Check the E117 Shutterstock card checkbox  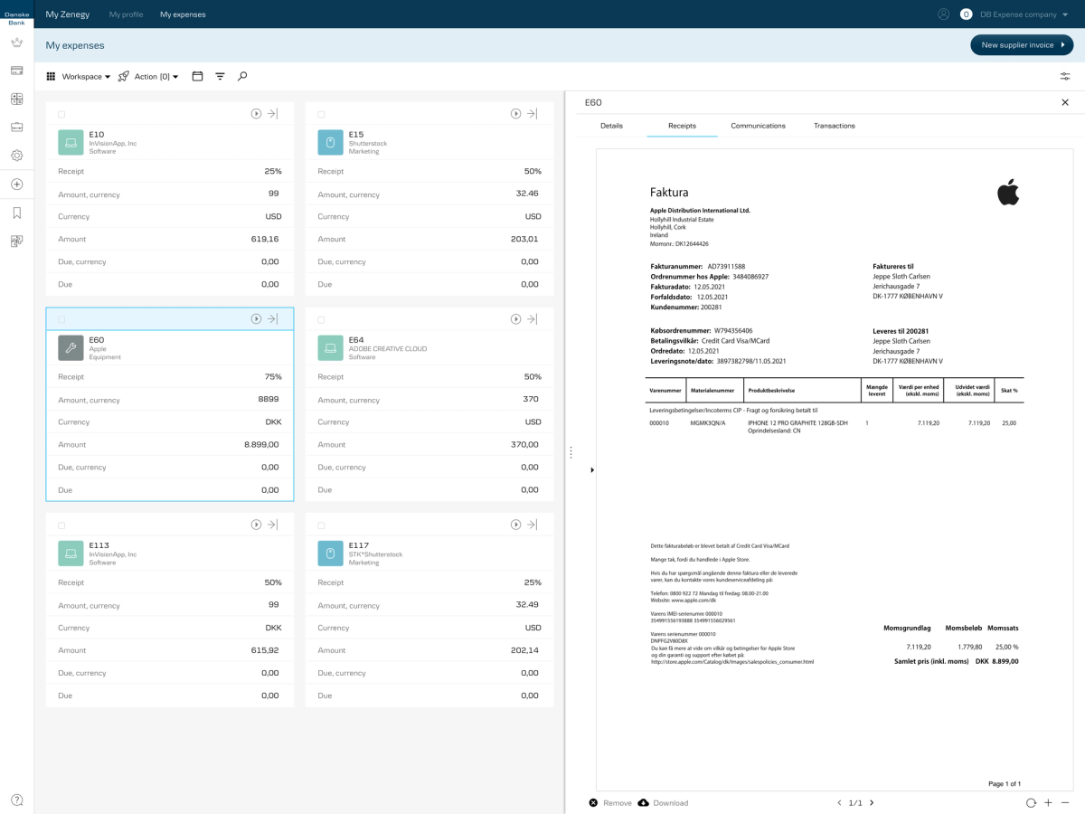click(321, 525)
